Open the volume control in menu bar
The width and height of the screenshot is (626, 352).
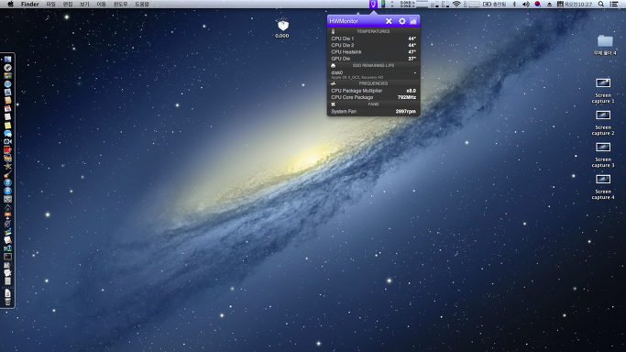(x=526, y=4)
